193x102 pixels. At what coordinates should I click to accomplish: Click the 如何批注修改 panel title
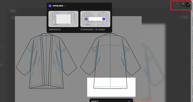click(x=58, y=6)
